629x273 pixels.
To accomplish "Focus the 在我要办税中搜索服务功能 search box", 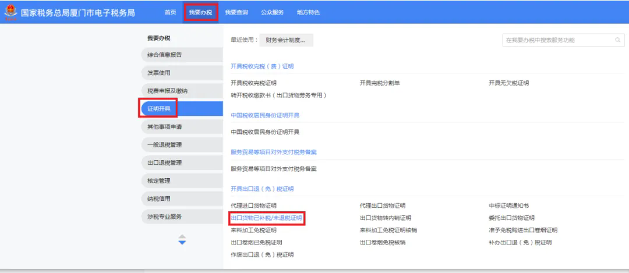I will tap(563, 40).
